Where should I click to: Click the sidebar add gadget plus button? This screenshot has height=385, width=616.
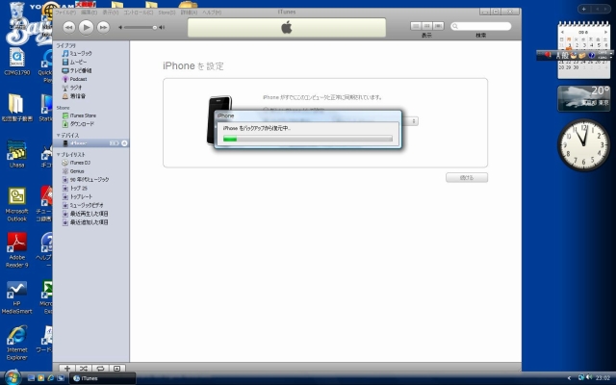click(584, 9)
